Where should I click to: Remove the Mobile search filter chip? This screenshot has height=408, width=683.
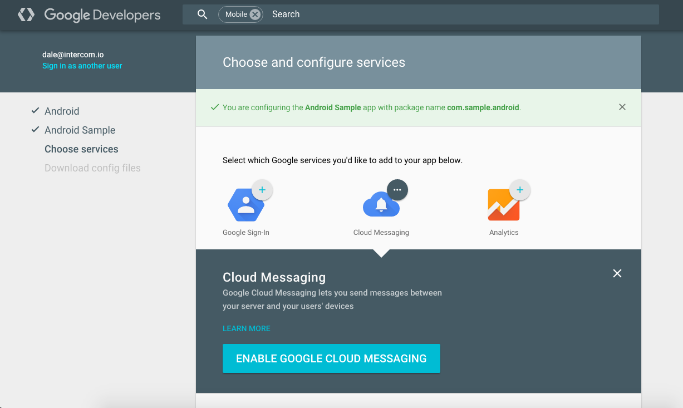pyautogui.click(x=255, y=14)
